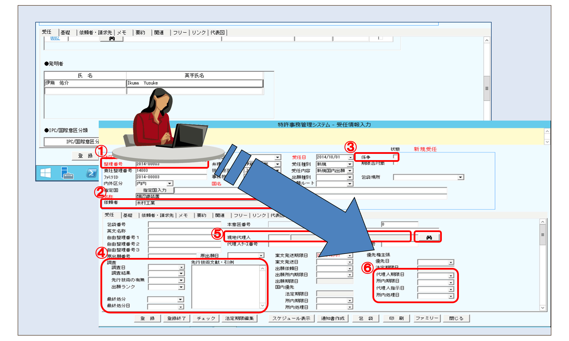This screenshot has width=569, height=341.
Task: Click scroll-down arrow of lower form scrollbar
Action: (x=543, y=308)
